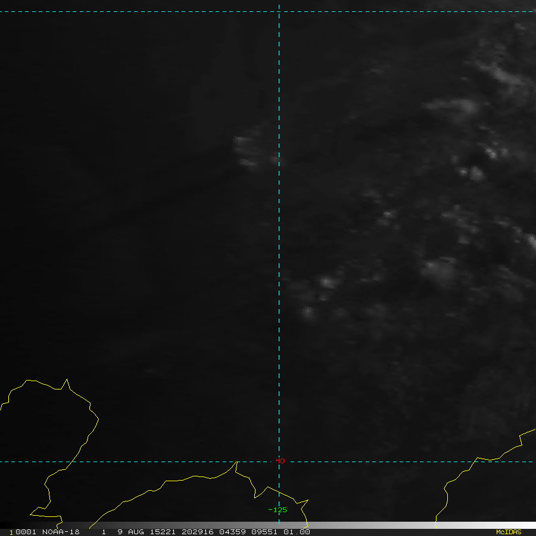Click the yellow McIDAS label

pos(508,532)
